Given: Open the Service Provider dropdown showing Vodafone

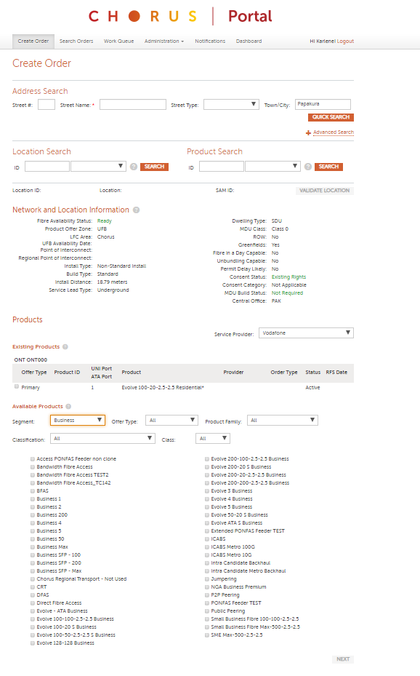Looking at the screenshot, I should 306,333.
